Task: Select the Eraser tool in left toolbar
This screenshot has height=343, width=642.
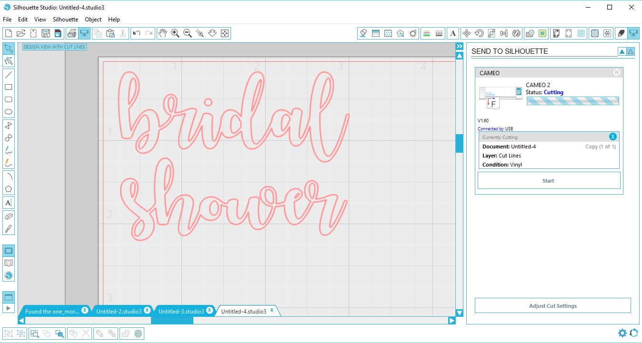Action: pos(9,216)
